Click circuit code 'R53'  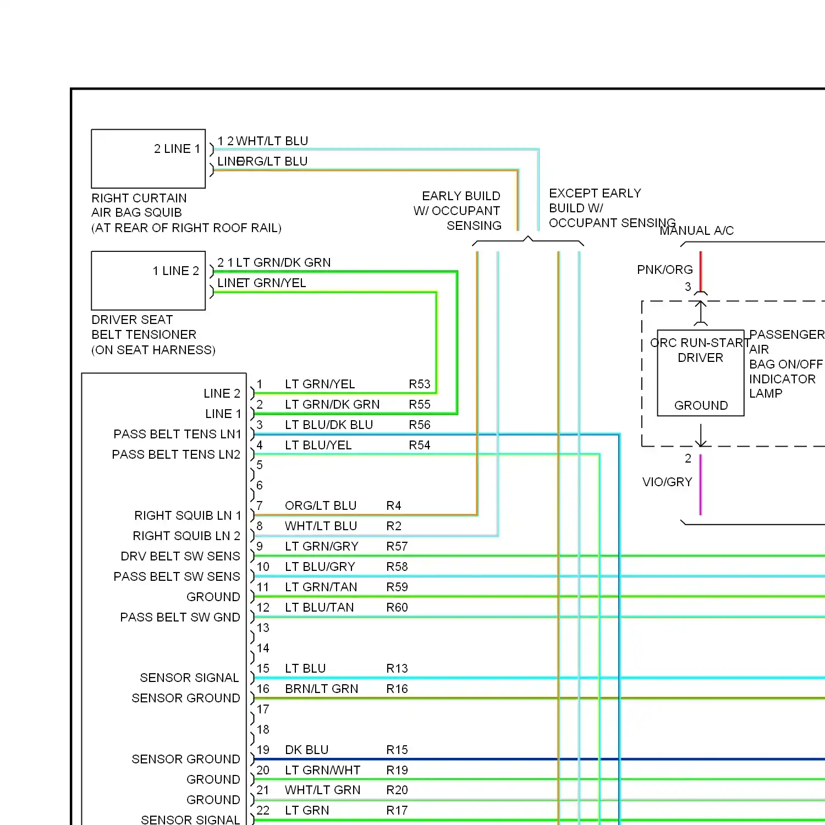[420, 384]
